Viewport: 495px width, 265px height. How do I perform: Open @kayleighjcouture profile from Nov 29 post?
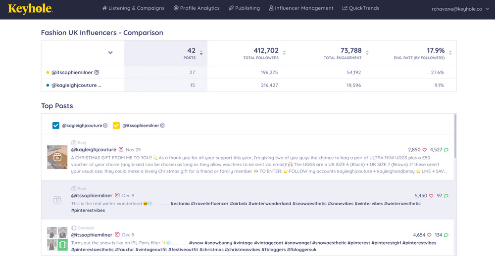click(94, 149)
